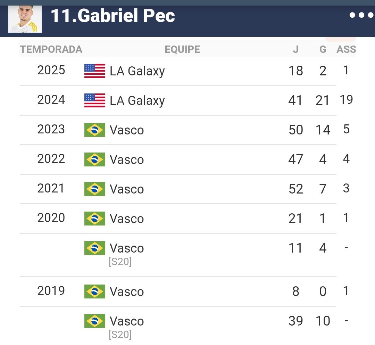Select the ASS assists column header
This screenshot has width=375, height=345.
coord(346,49)
